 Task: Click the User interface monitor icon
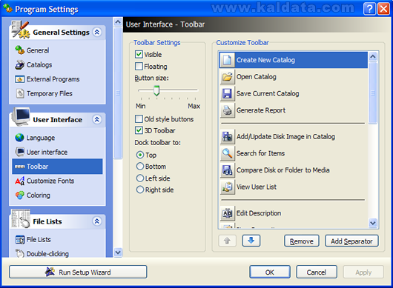[x=19, y=152]
